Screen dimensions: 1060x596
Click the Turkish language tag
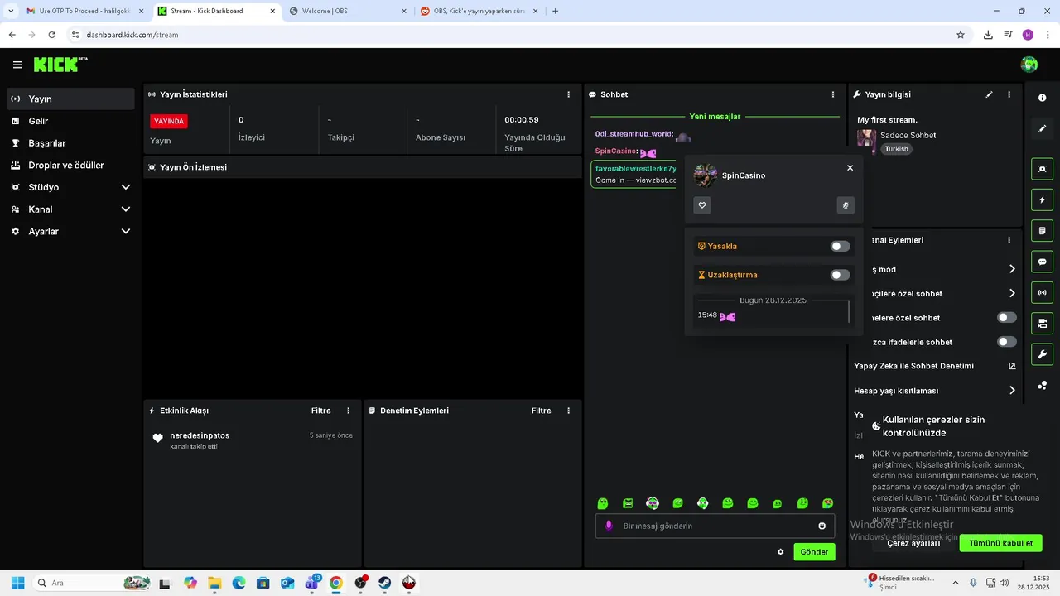[x=896, y=149]
